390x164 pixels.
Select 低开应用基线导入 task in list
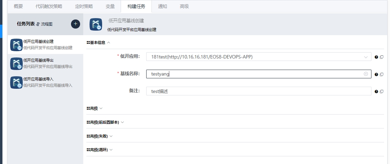[45, 83]
